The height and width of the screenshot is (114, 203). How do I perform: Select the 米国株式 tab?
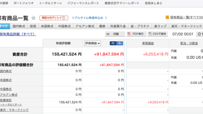coord(47,26)
